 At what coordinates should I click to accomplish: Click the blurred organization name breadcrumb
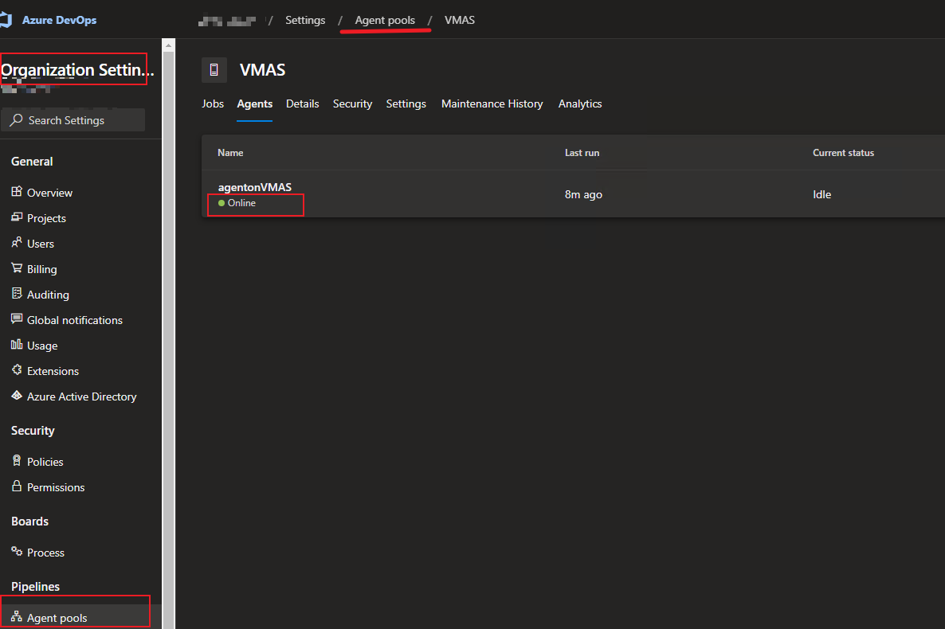[x=226, y=21]
